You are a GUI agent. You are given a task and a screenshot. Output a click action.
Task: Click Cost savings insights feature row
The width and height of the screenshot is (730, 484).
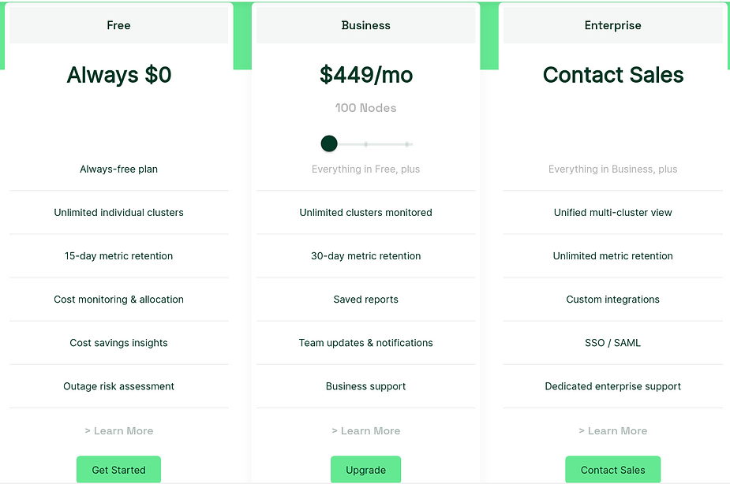(118, 343)
